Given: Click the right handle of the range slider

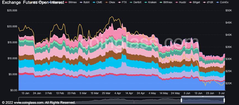Looking at the screenshot, I should pyautogui.click(x=224, y=100).
